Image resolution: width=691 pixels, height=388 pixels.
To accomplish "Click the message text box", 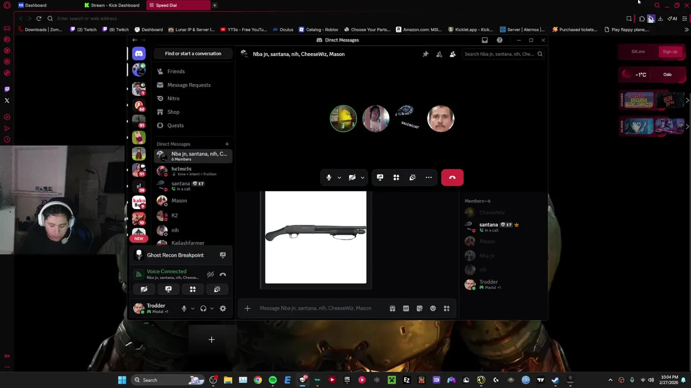I will click(321, 308).
